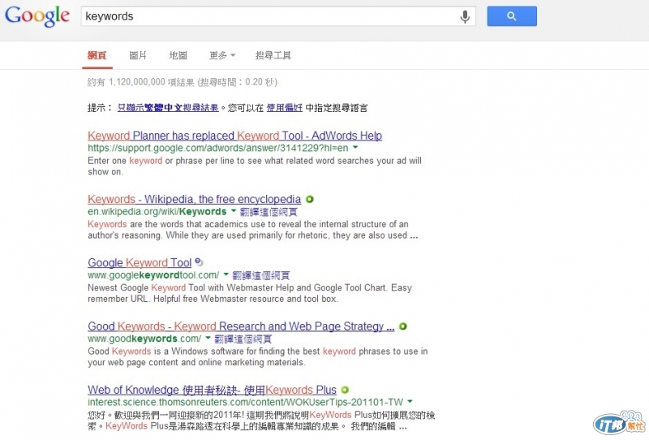This screenshot has height=440, width=649.
Task: Select the 網頁 web results tab
Action: (x=97, y=55)
